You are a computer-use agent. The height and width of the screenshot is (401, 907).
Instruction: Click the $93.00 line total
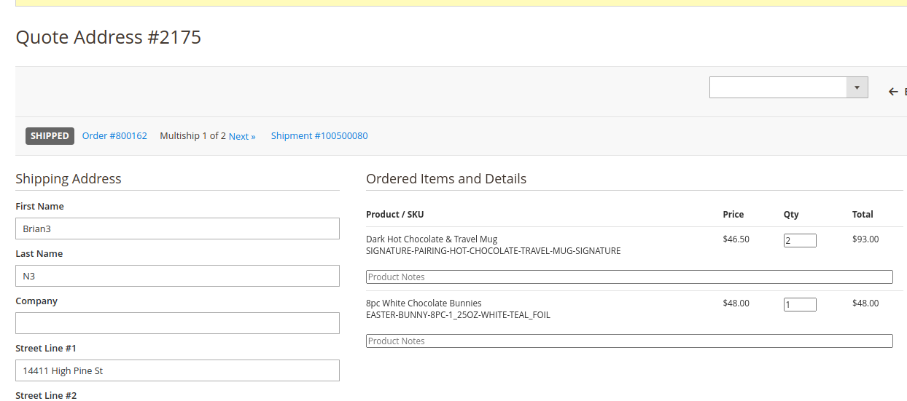[x=865, y=239]
